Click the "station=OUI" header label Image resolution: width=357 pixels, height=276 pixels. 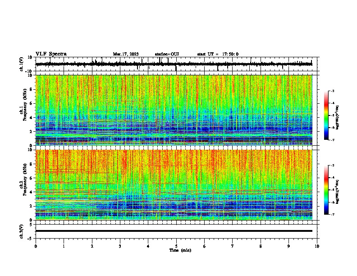click(167, 54)
